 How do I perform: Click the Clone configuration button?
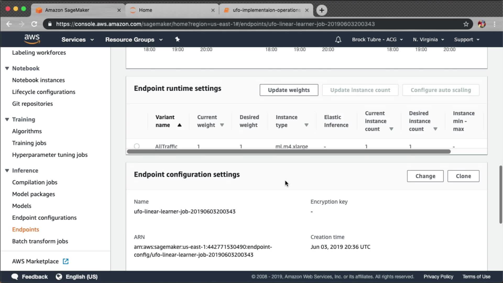(463, 176)
